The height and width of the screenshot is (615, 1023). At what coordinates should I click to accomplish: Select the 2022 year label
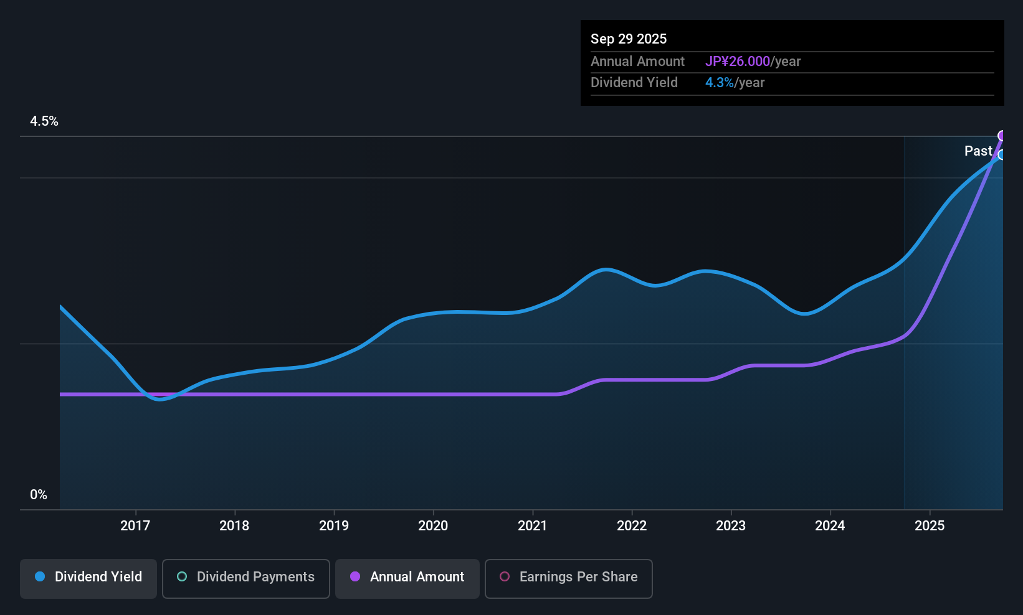point(632,526)
